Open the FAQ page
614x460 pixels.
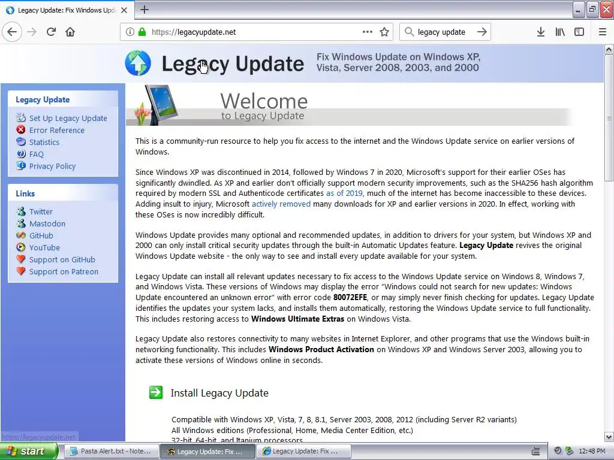[37, 154]
